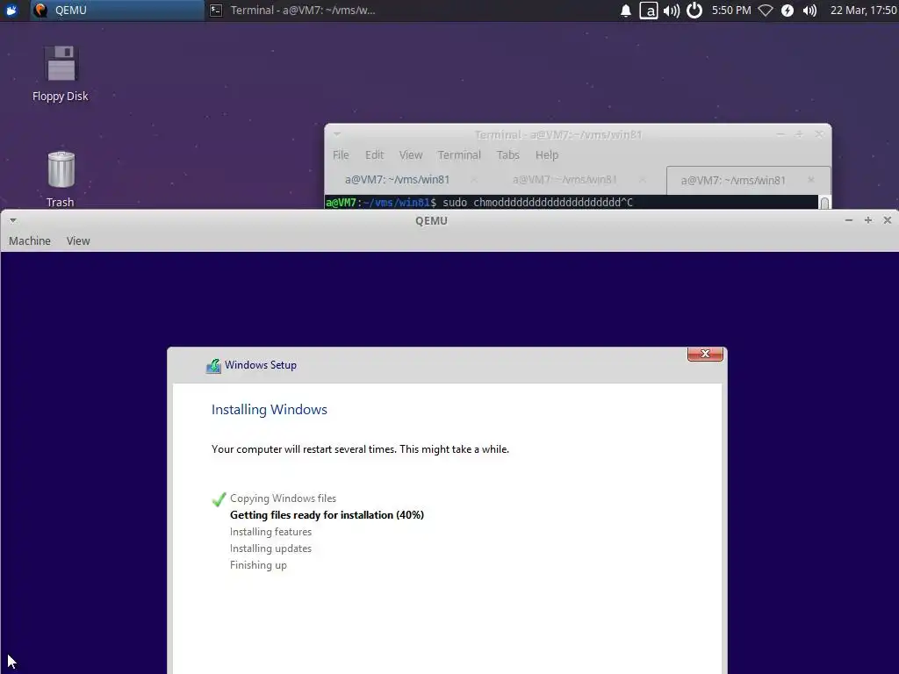Close the Windows Setup dialog
Image resolution: width=899 pixels, height=674 pixels.
[x=705, y=355]
